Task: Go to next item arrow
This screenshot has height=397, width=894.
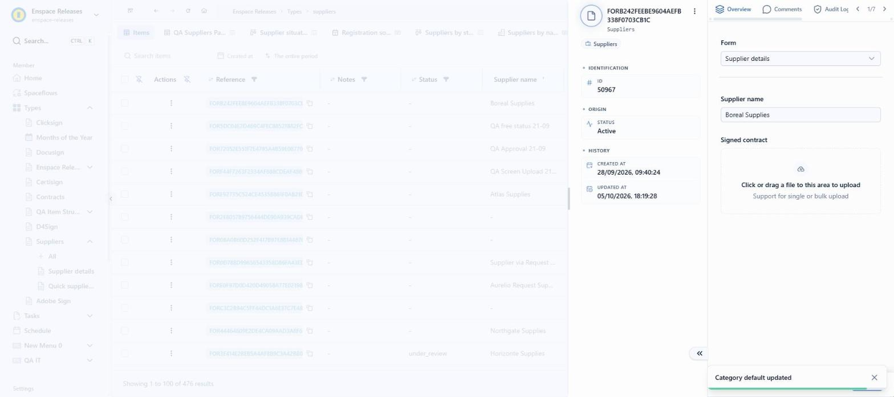Action: pyautogui.click(x=884, y=9)
